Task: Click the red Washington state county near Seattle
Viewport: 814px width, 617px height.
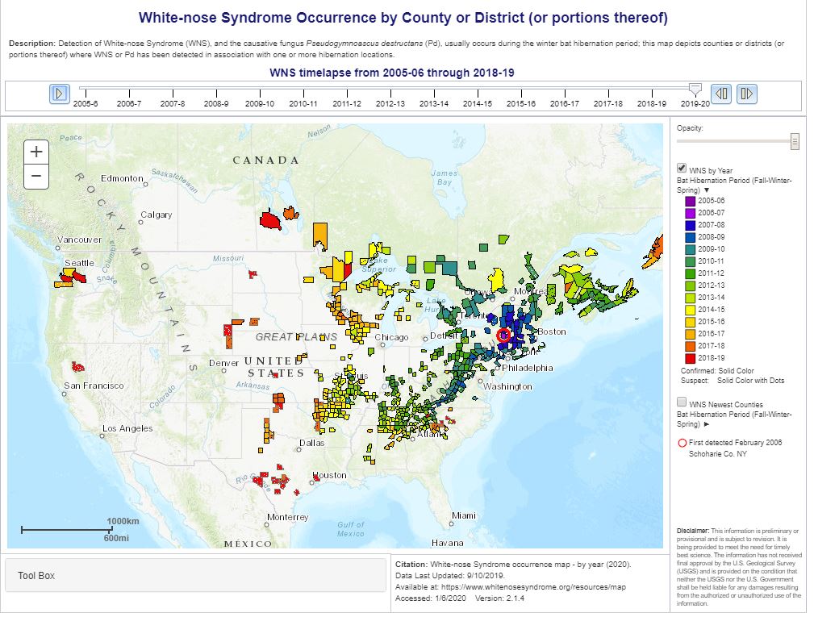Action: 74,276
